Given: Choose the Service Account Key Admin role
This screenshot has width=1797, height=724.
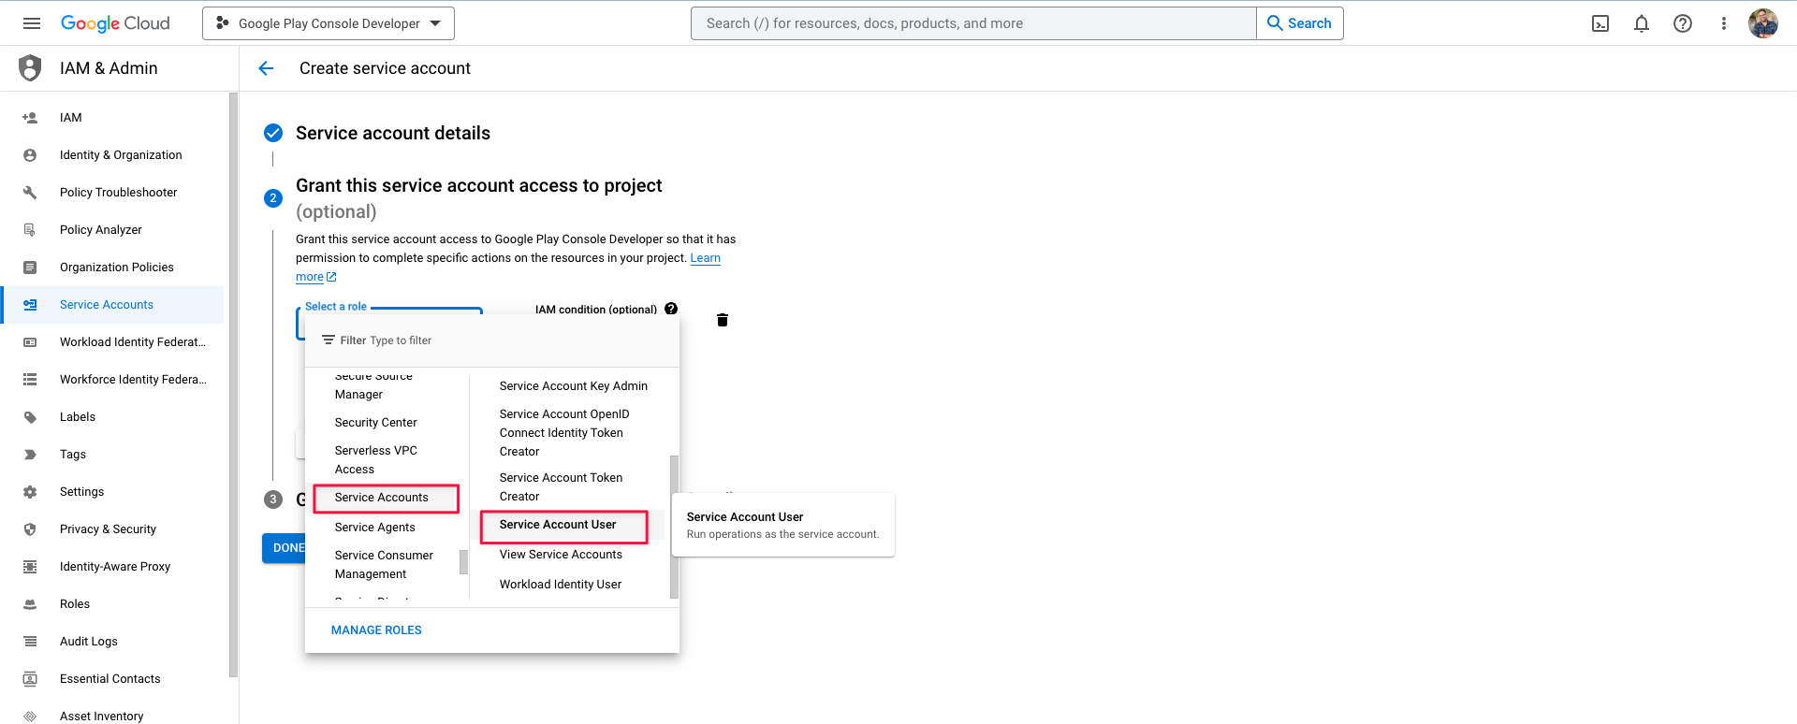Looking at the screenshot, I should 574,386.
